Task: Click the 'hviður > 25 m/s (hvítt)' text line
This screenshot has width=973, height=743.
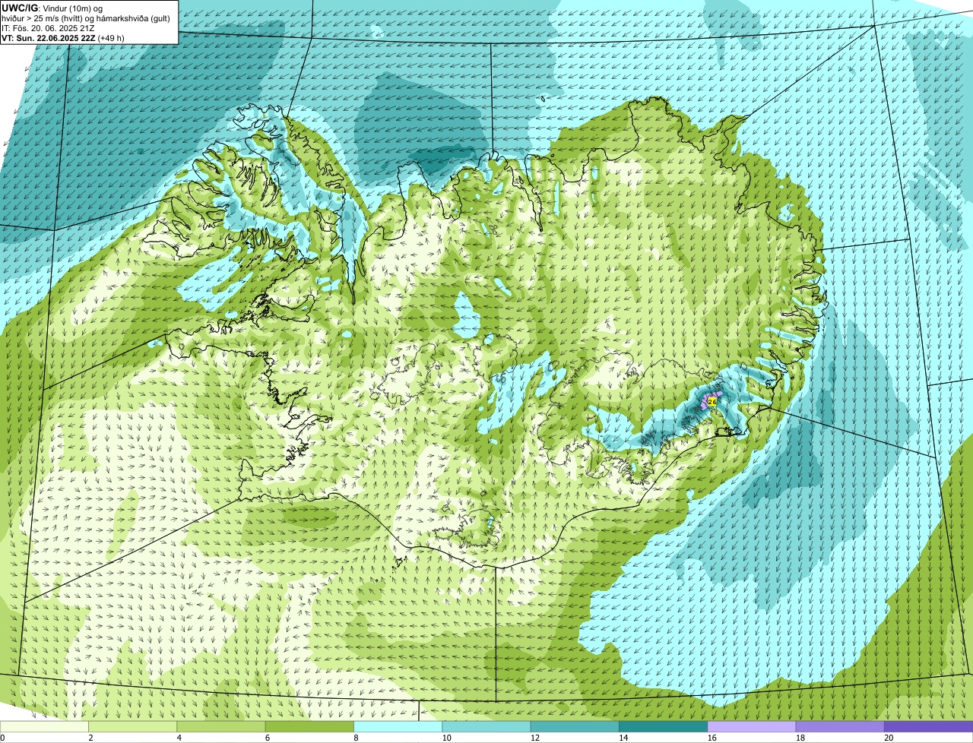Action: pos(87,17)
